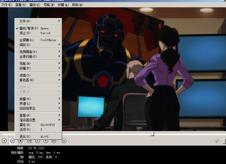
Task: Expand the 缩放(Z) submenu
Action: pyautogui.click(x=38, y=45)
